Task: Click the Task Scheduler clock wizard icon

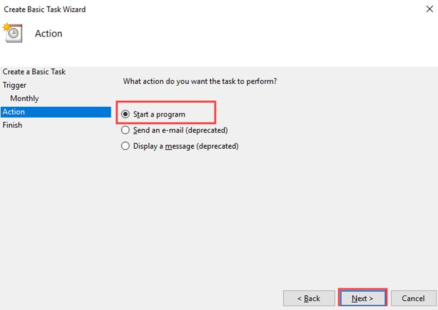Action: tap(13, 33)
